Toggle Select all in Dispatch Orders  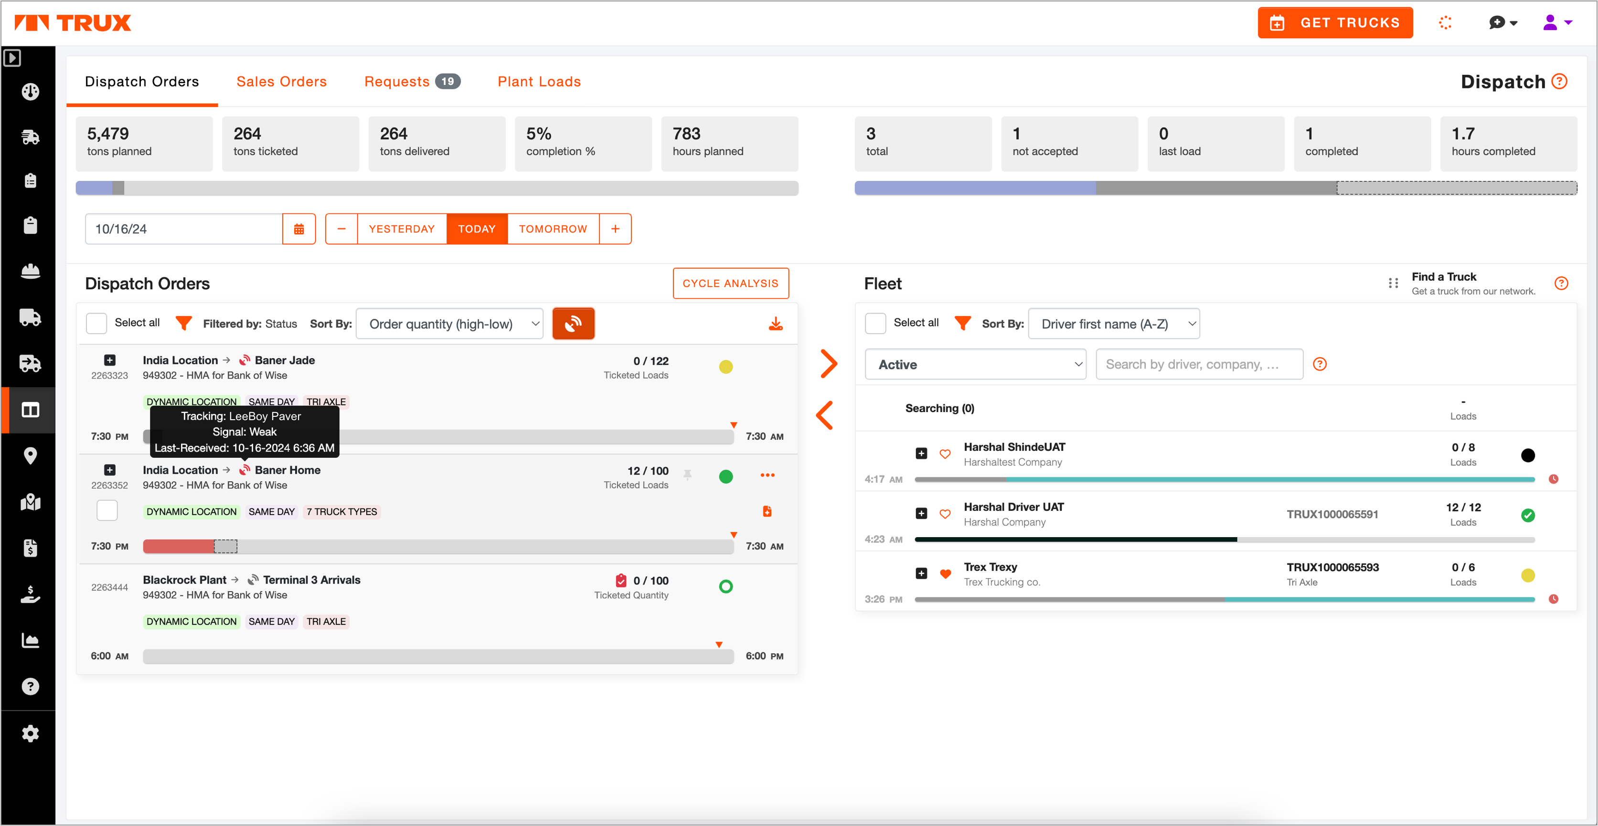pyautogui.click(x=97, y=323)
